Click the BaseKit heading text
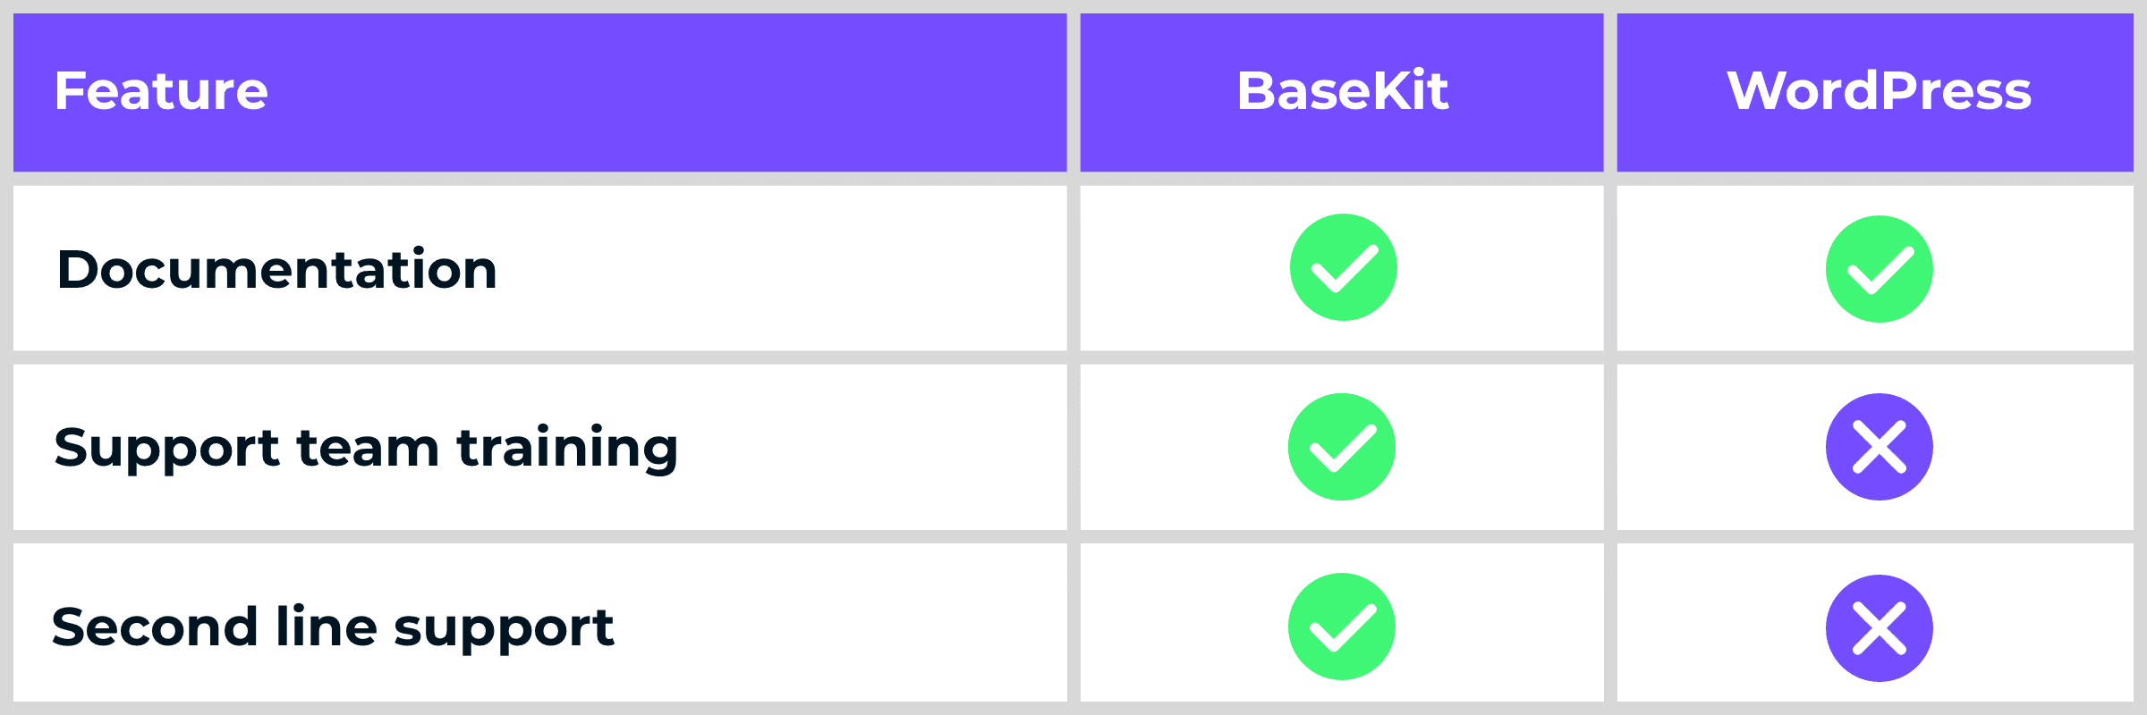 point(1342,91)
